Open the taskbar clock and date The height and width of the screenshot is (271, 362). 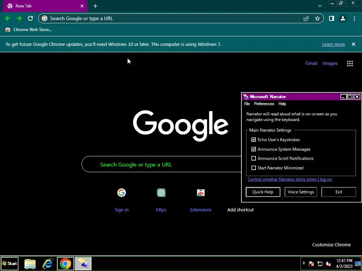point(344,263)
